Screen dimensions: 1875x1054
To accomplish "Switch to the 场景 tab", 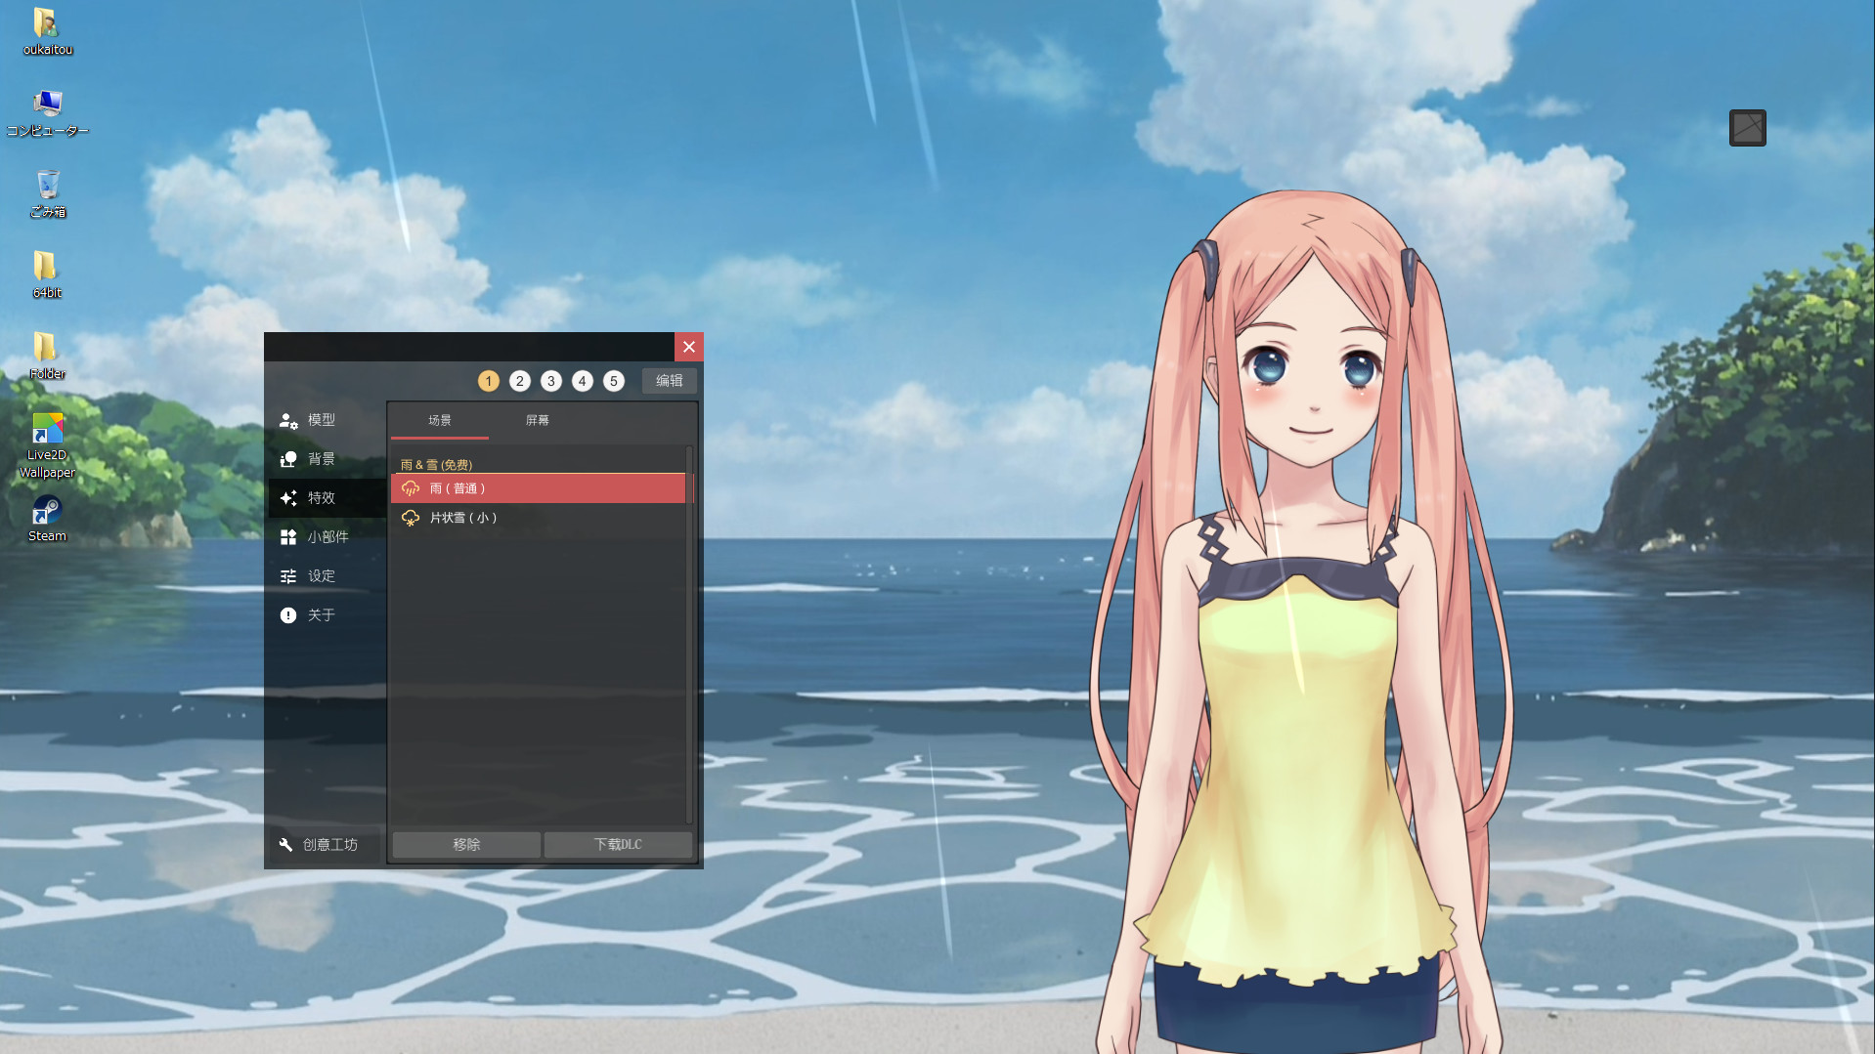I will click(x=438, y=421).
